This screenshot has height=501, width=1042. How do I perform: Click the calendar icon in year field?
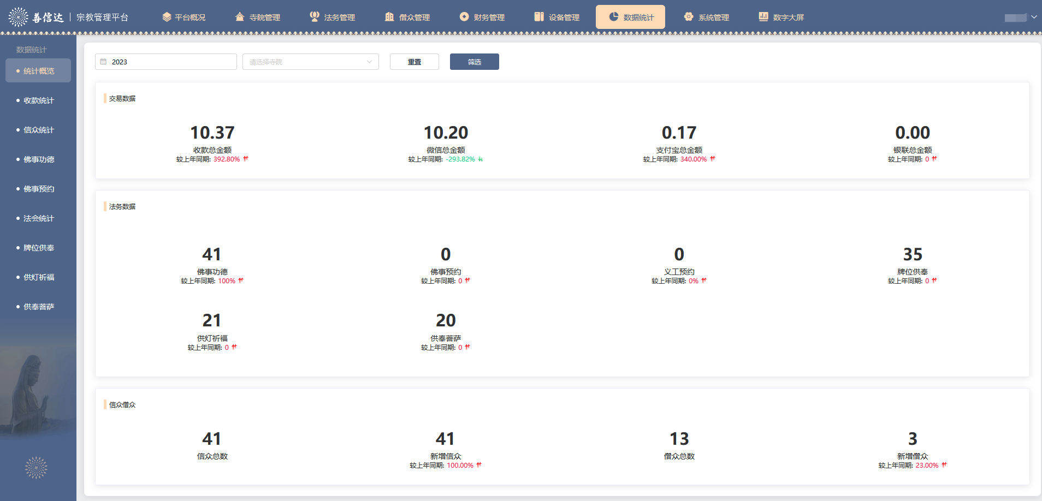[104, 62]
